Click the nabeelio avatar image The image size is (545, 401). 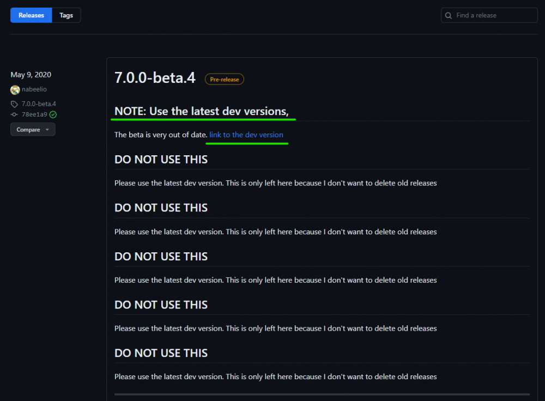[15, 89]
